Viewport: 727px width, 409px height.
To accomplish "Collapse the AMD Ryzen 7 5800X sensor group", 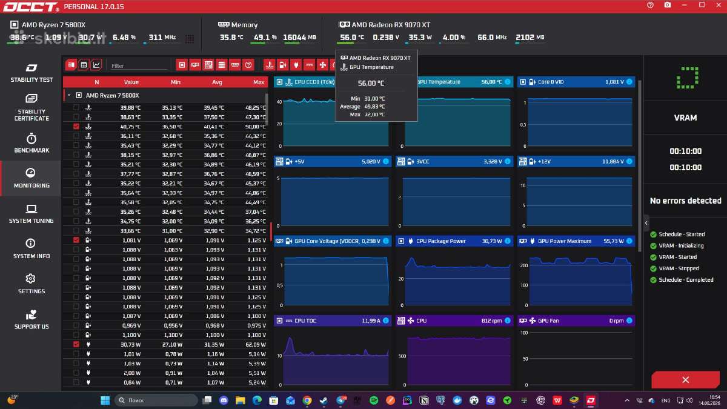I will (69, 96).
